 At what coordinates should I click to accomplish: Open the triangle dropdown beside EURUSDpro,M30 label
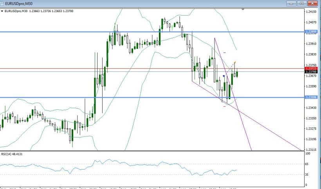(x=2, y=11)
